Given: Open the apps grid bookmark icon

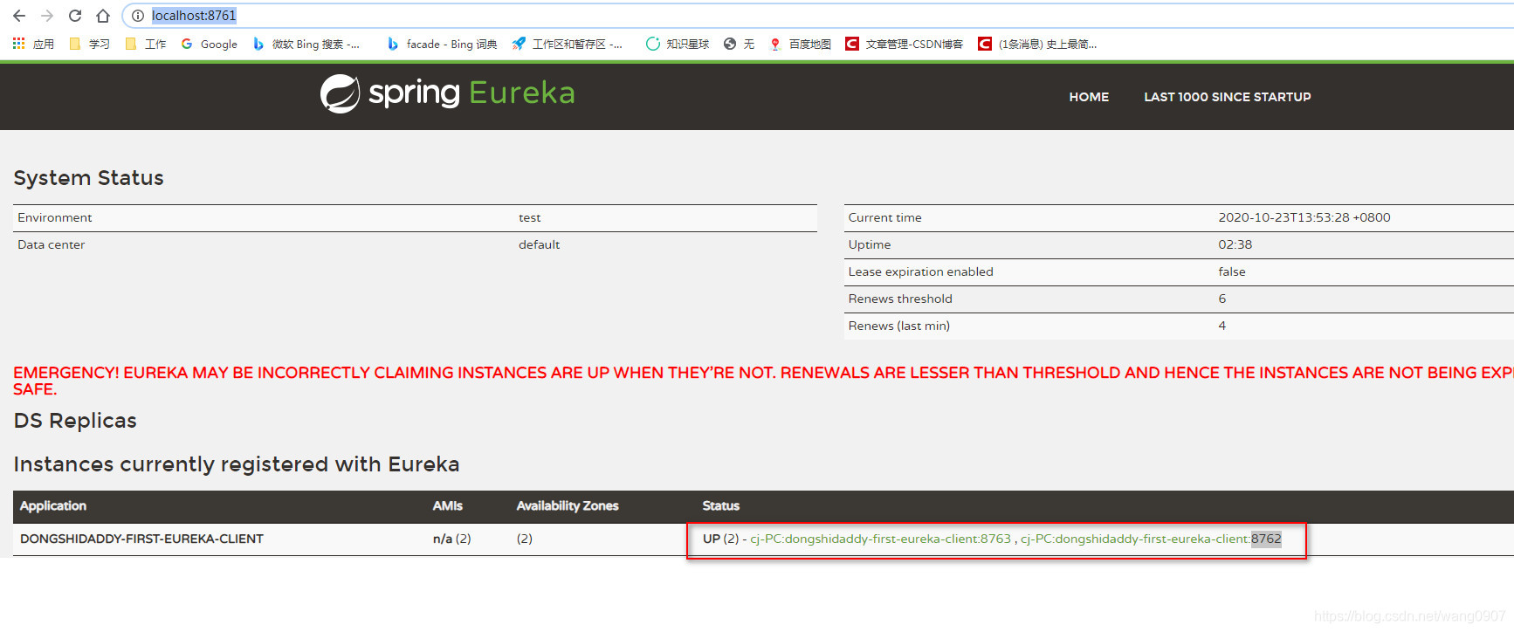Looking at the screenshot, I should (x=33, y=44).
